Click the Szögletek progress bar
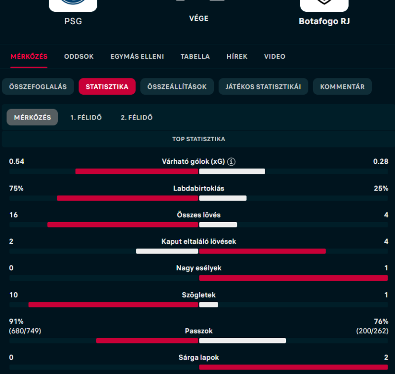 [x=198, y=305]
